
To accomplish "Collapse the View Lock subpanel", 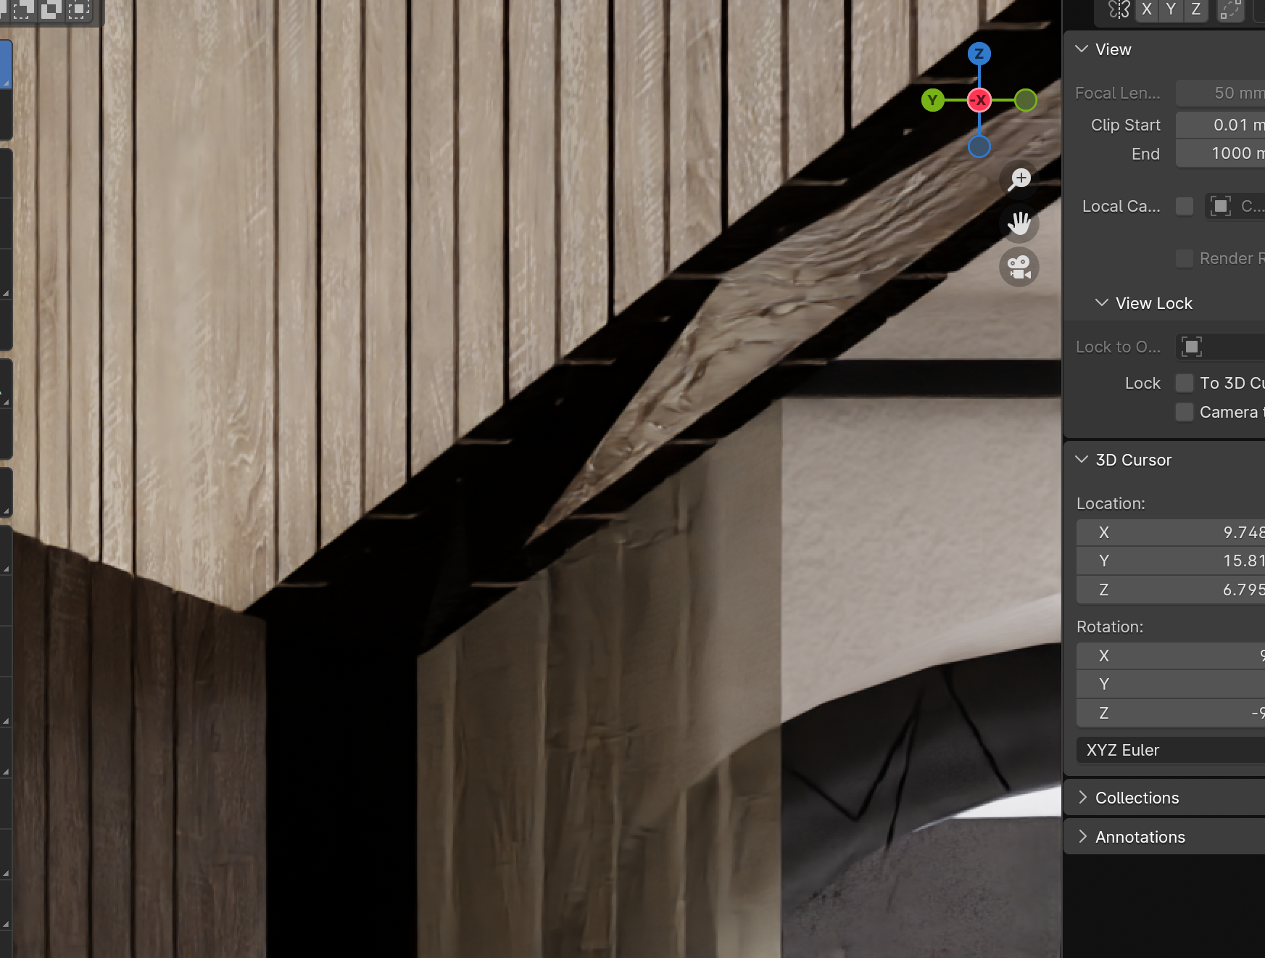I will point(1102,303).
